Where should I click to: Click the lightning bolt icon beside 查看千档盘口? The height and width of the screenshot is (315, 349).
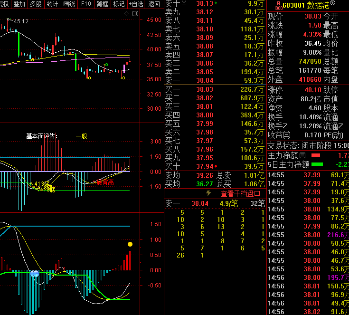(208, 193)
